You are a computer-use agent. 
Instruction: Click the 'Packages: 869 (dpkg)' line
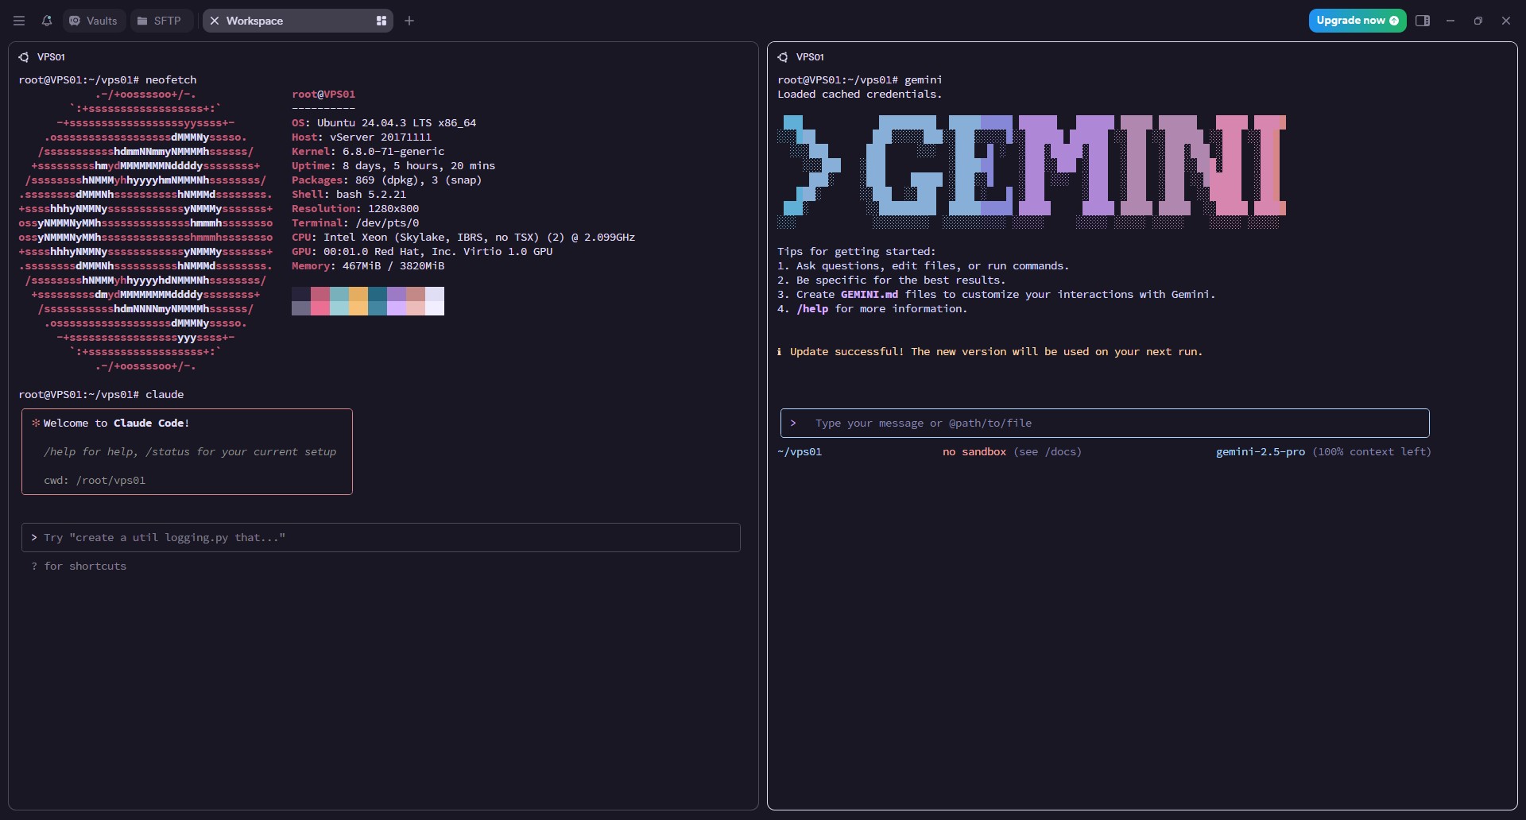click(387, 180)
